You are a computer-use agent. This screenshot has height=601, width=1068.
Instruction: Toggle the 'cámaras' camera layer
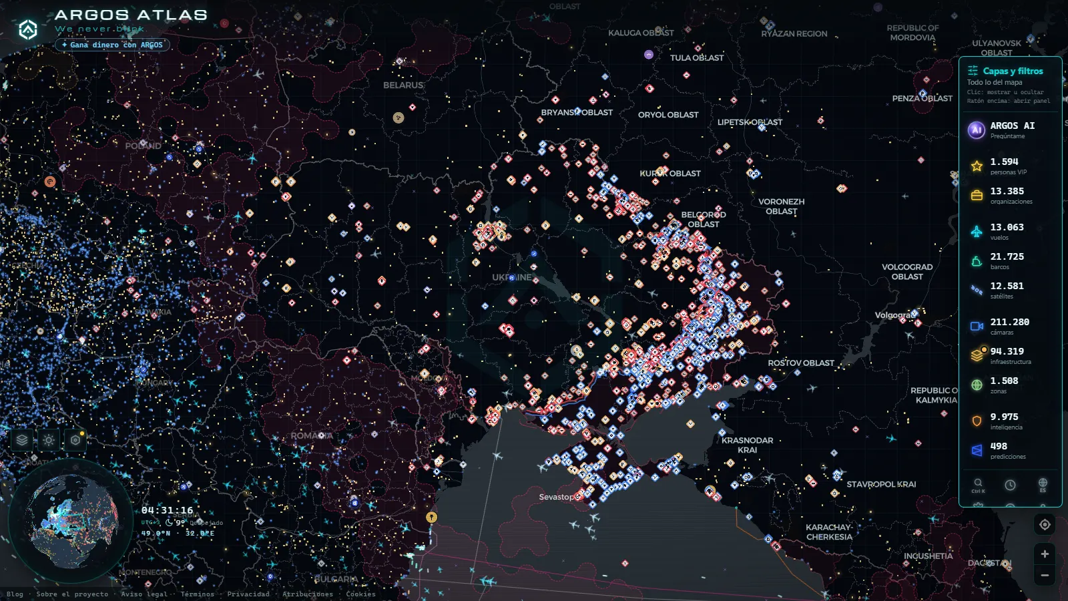coord(977,326)
